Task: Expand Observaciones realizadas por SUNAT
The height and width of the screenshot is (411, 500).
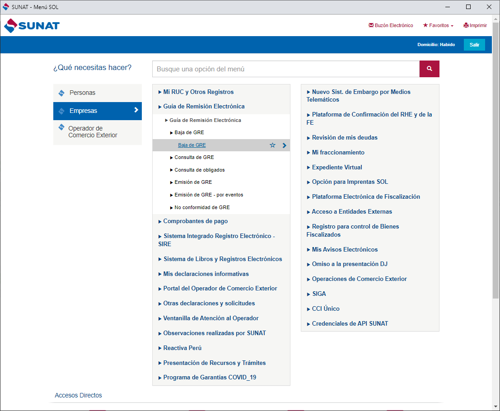Action: coord(212,333)
